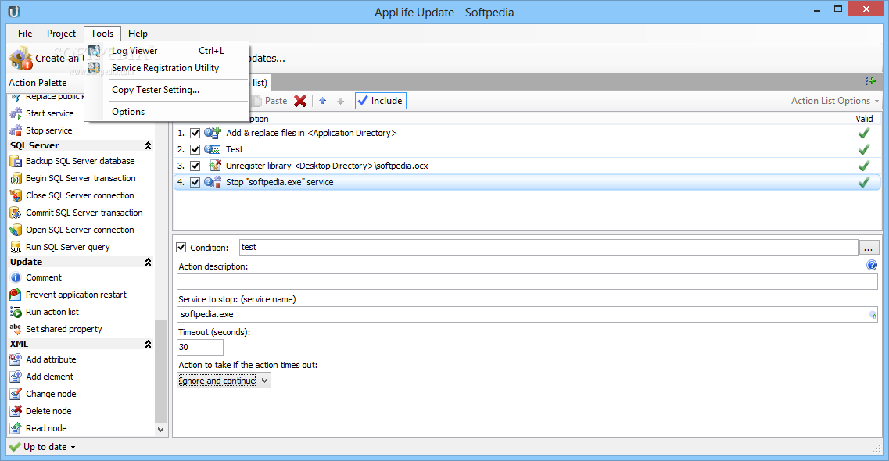Click the Run action list icon

pyautogui.click(x=16, y=312)
